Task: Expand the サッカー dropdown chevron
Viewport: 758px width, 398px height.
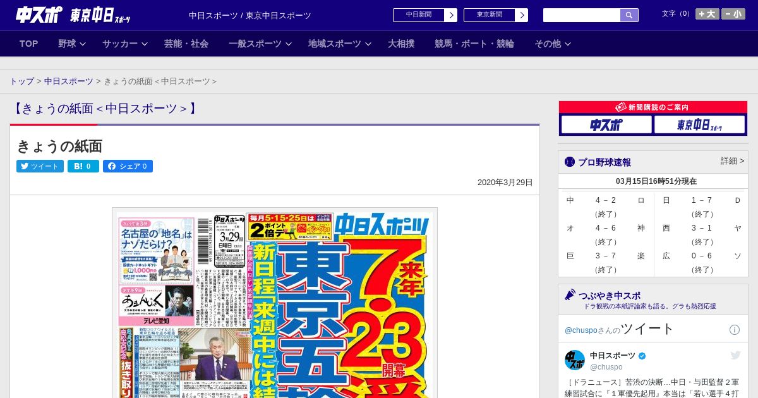Action: click(144, 44)
